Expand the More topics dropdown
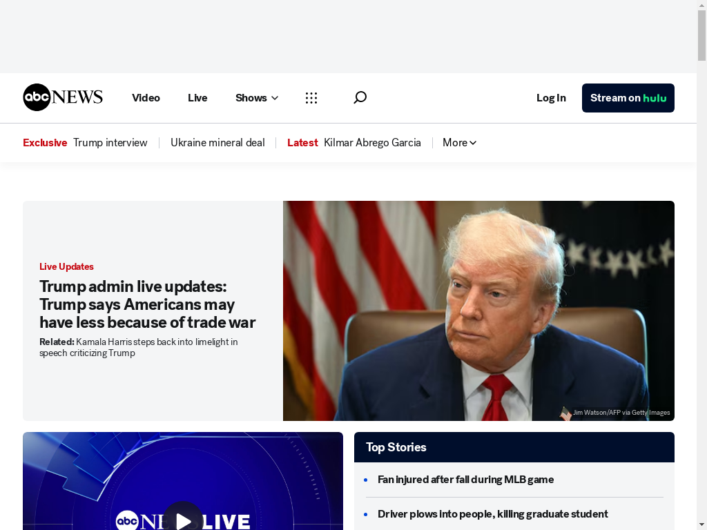Screen dimensions: 707x530 (x=459, y=142)
